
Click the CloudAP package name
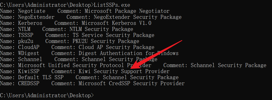pyautogui.click(x=29, y=47)
